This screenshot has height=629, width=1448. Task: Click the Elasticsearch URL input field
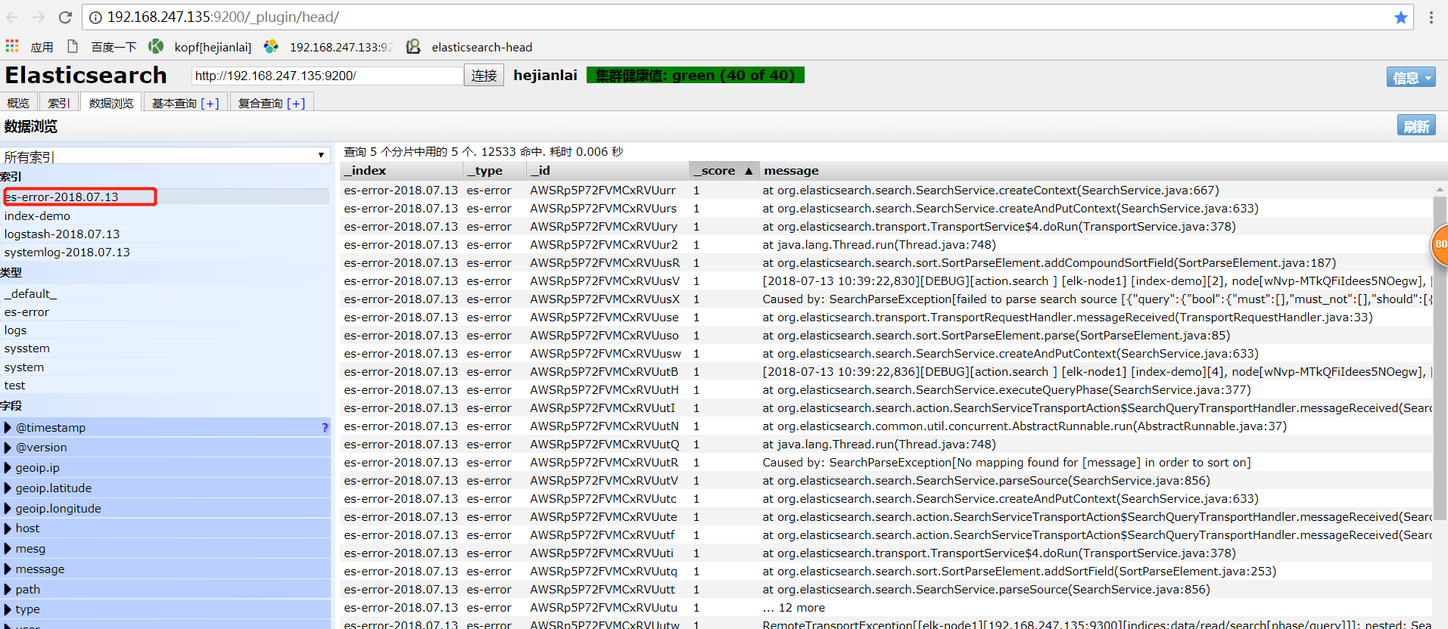click(x=327, y=76)
